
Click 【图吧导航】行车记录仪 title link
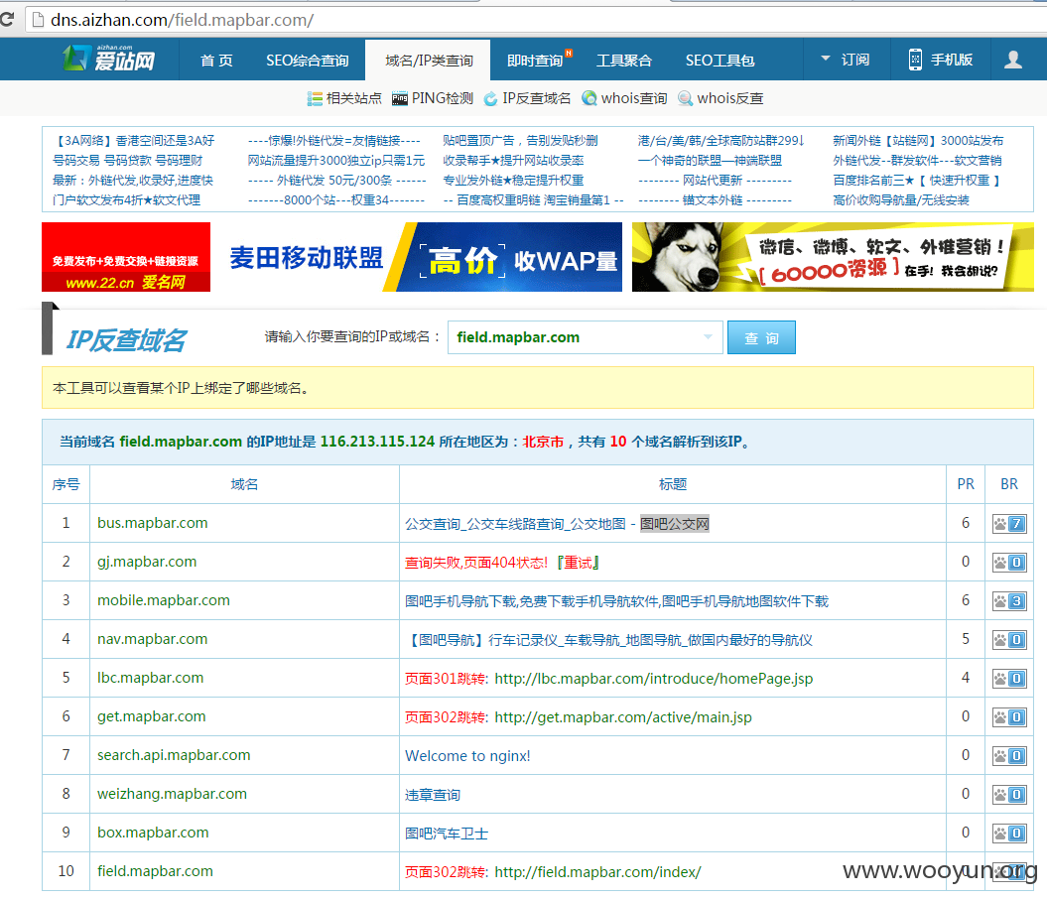[608, 640]
